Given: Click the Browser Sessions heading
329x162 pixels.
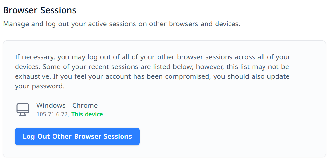Looking at the screenshot, I should [x=40, y=10].
